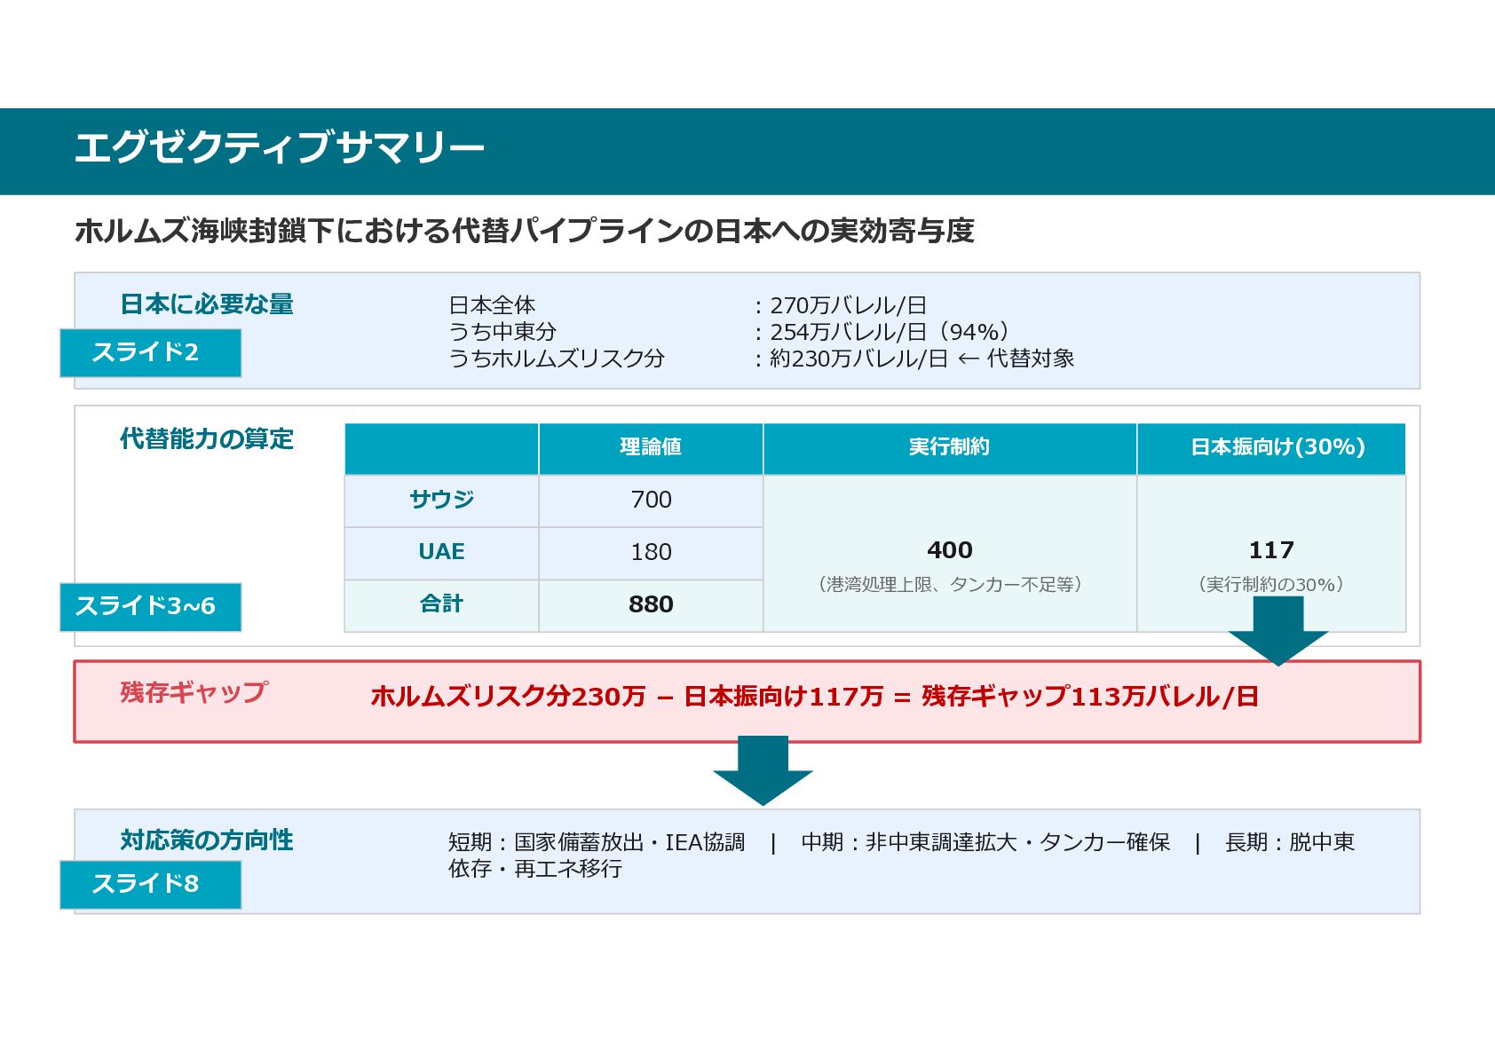1495x1057 pixels.
Task: Select the subtitle about ホルムズ海峡封鎖下 pipelines
Action: coord(525,231)
